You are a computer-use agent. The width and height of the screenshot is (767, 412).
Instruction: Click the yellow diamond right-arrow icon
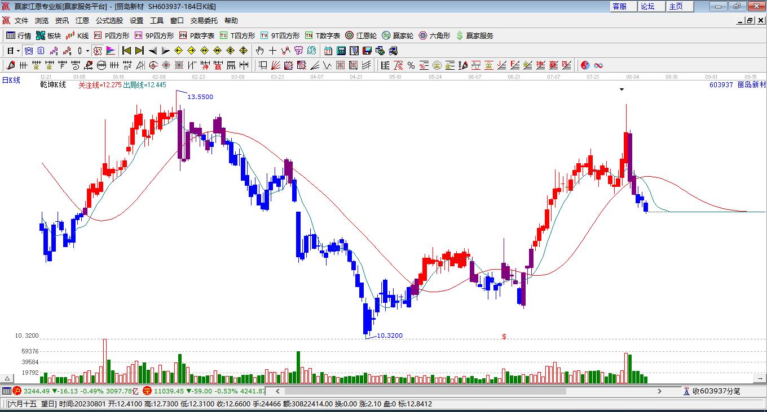pyautogui.click(x=191, y=51)
